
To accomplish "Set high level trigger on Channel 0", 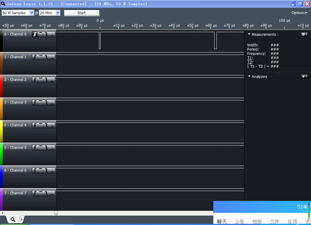I will (x=41, y=34).
